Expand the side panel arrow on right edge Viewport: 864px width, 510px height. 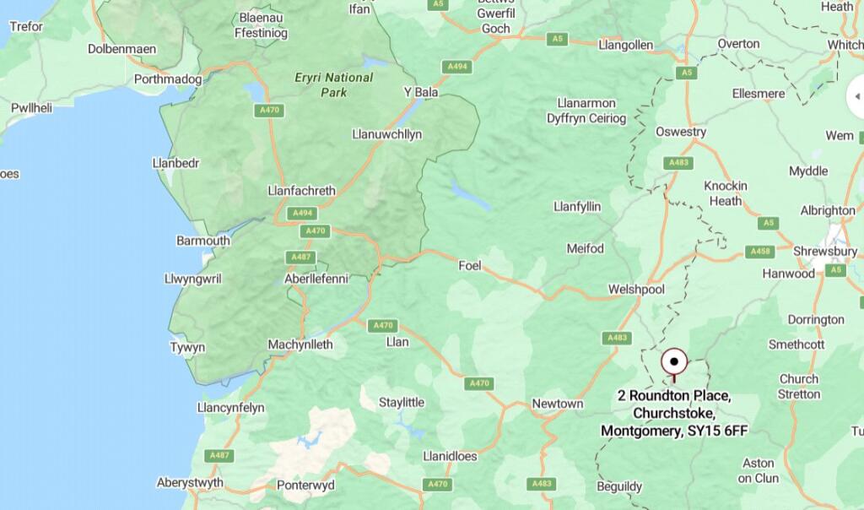click(856, 96)
